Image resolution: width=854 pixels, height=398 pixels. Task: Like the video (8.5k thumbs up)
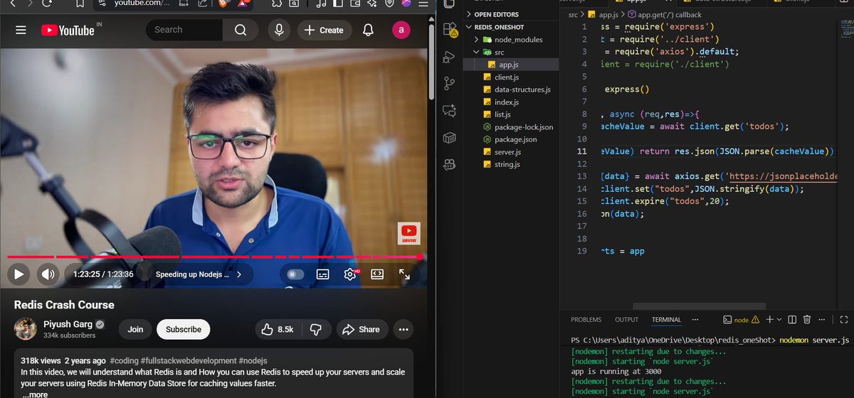(278, 330)
